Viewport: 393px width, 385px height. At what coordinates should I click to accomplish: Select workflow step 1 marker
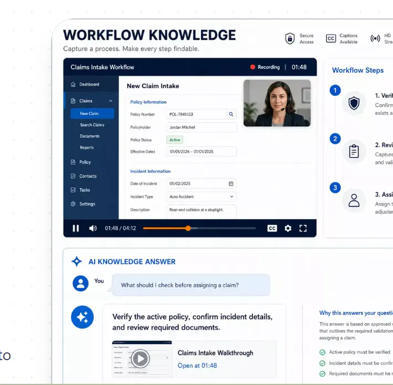[335, 90]
